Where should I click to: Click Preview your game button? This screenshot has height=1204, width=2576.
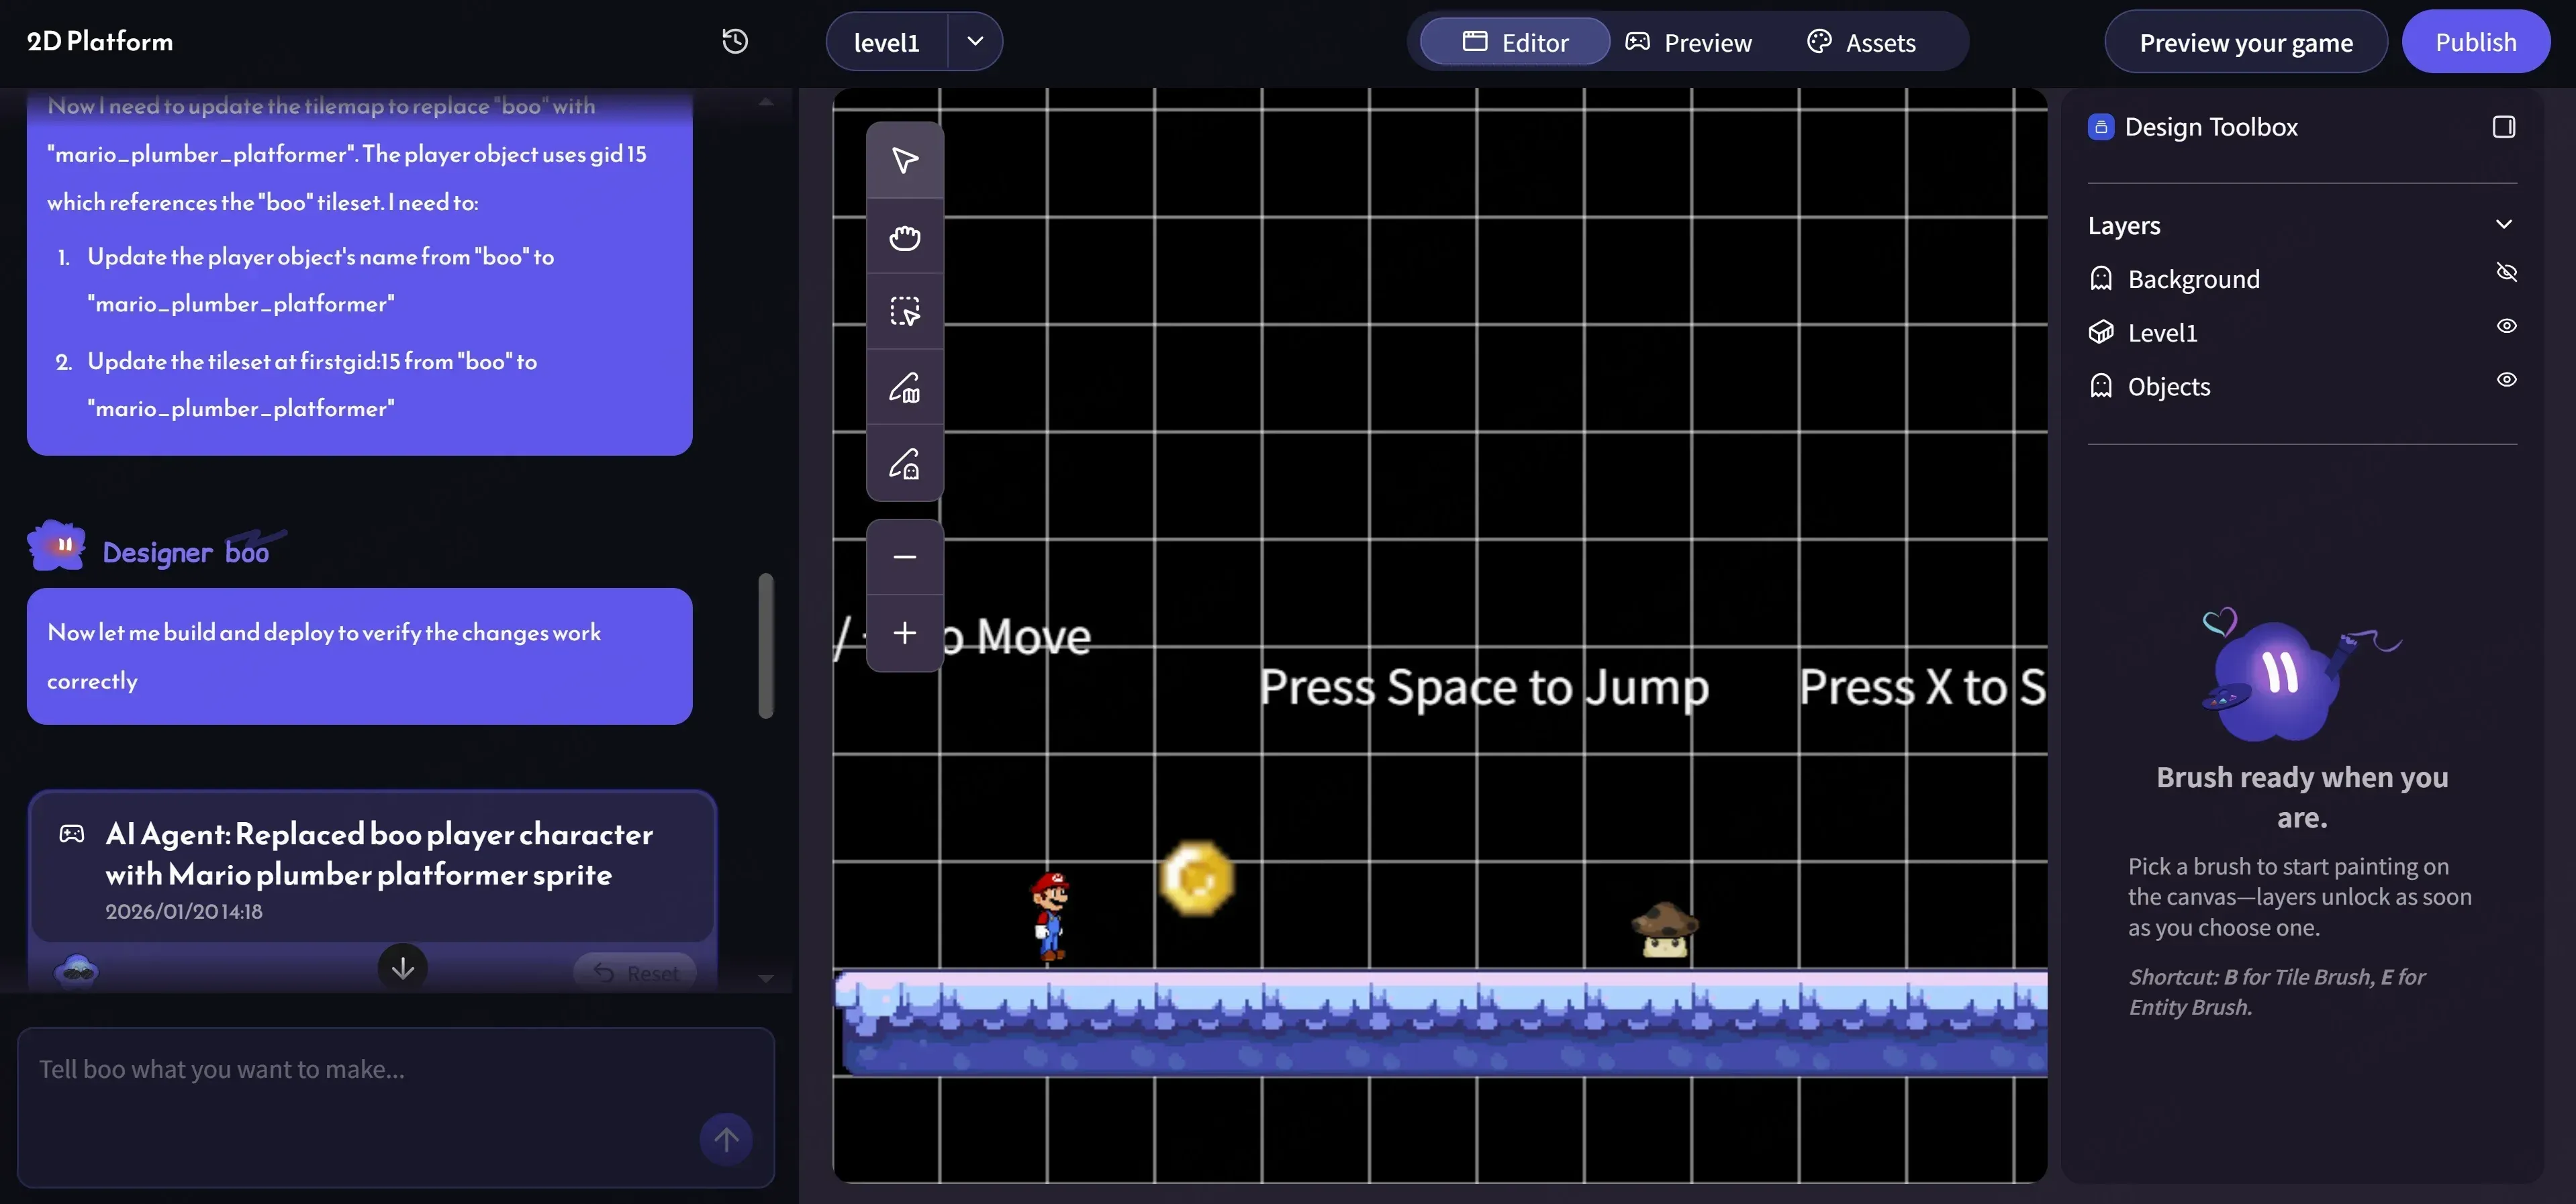(2245, 42)
